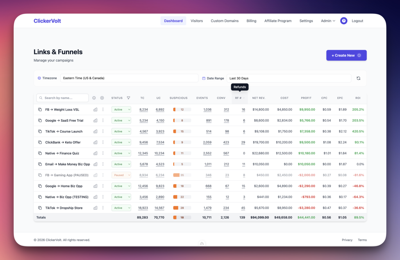Open the Affiliate Program page

pyautogui.click(x=278, y=21)
